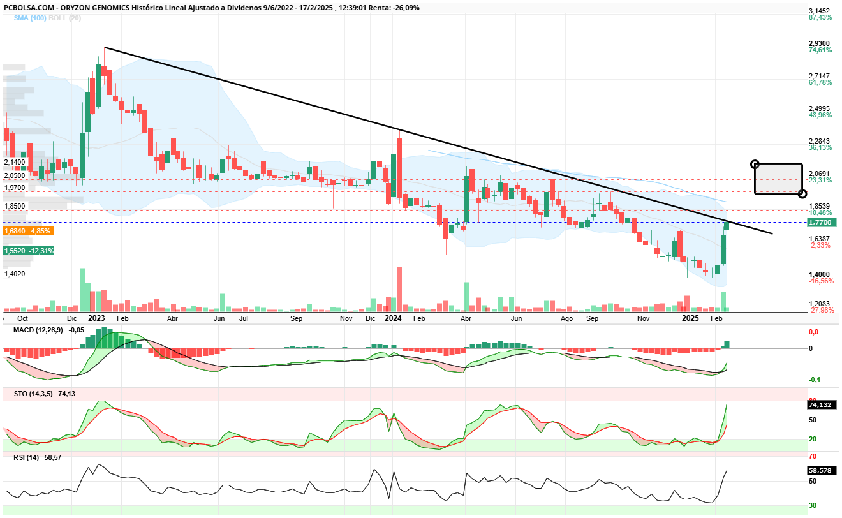The height and width of the screenshot is (518, 842).
Task: Click the current price 1,7700 marker
Action: point(821,223)
